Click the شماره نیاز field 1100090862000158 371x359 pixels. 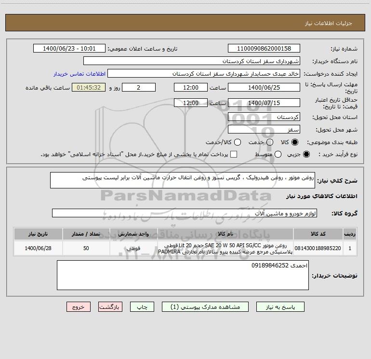tap(264, 48)
